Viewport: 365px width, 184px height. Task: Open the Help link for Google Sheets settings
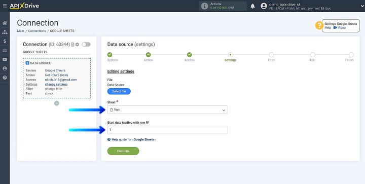(x=328, y=28)
